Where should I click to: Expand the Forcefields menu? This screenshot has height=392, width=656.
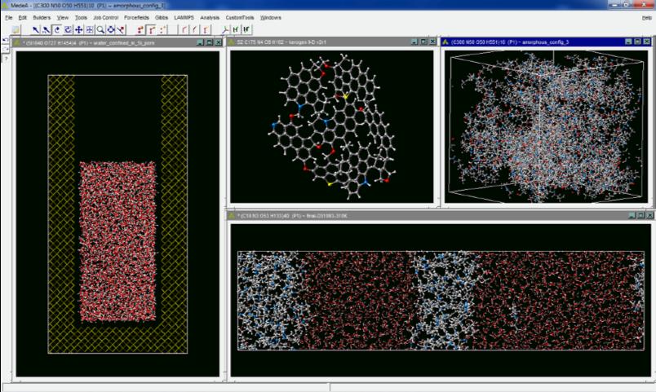[x=136, y=17]
